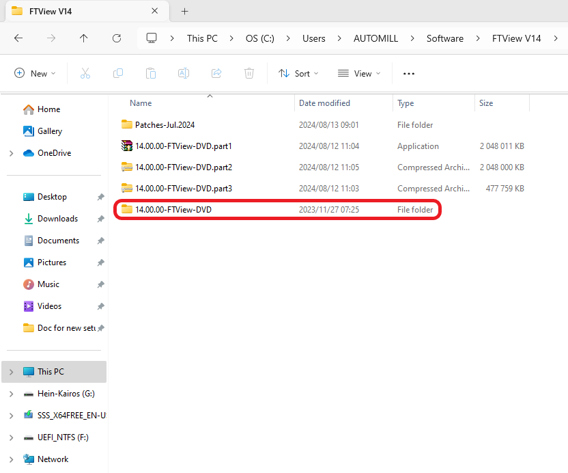Screen dimensions: 568x473
Task: Sort by the Name column header
Action: (141, 103)
